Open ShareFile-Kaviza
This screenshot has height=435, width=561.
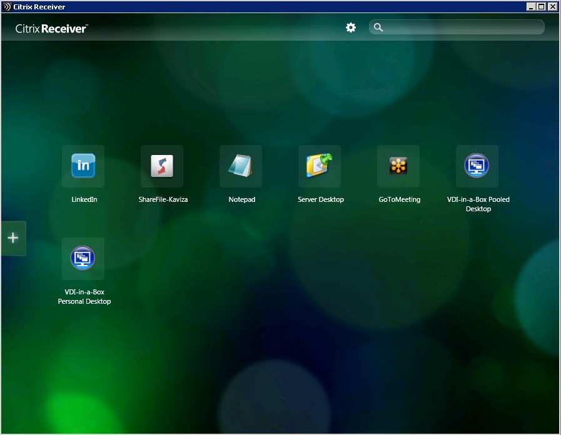(162, 166)
